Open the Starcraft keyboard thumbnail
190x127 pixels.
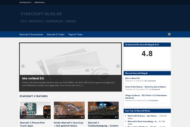pyautogui.click(x=103, y=110)
